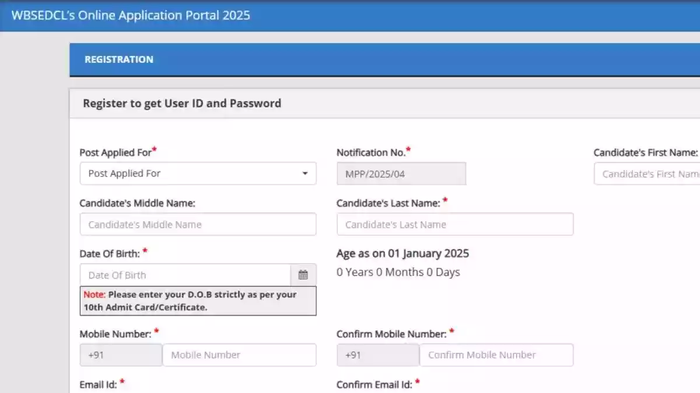The height and width of the screenshot is (393, 700).
Task: Click the +91 prefix beside Mobile Number
Action: coord(121,355)
